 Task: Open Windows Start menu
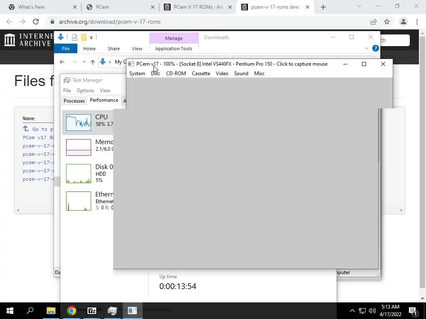point(10,311)
